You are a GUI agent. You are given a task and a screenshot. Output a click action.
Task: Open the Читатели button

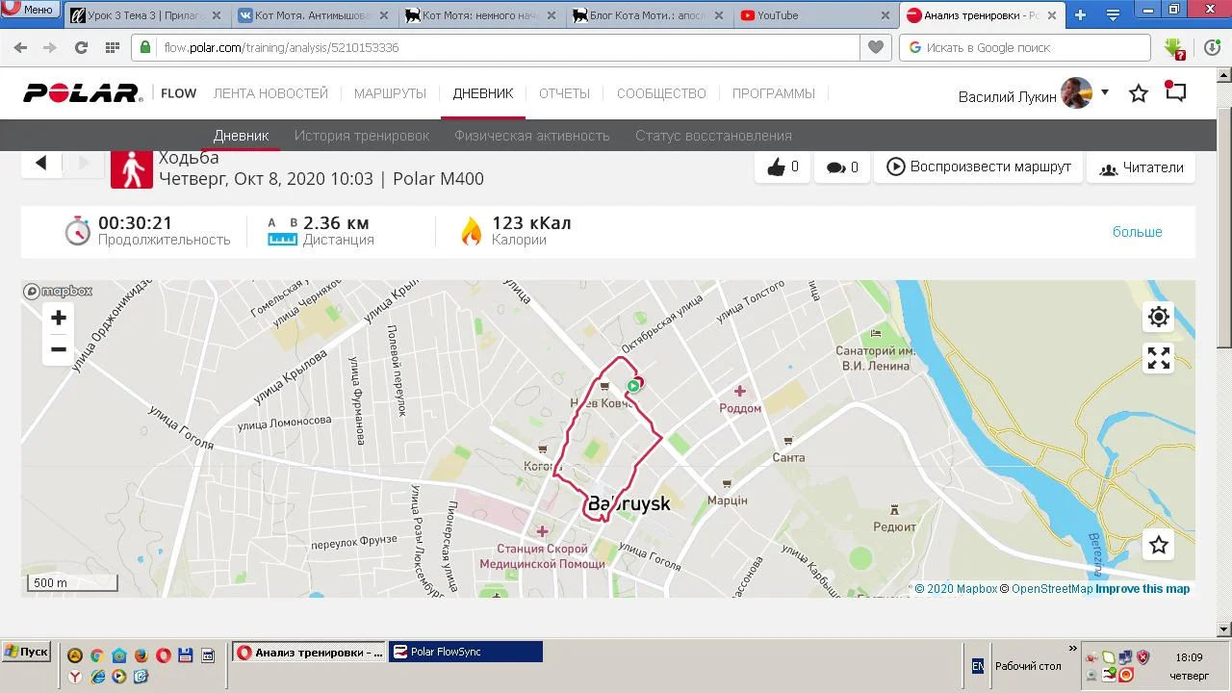pos(1142,167)
